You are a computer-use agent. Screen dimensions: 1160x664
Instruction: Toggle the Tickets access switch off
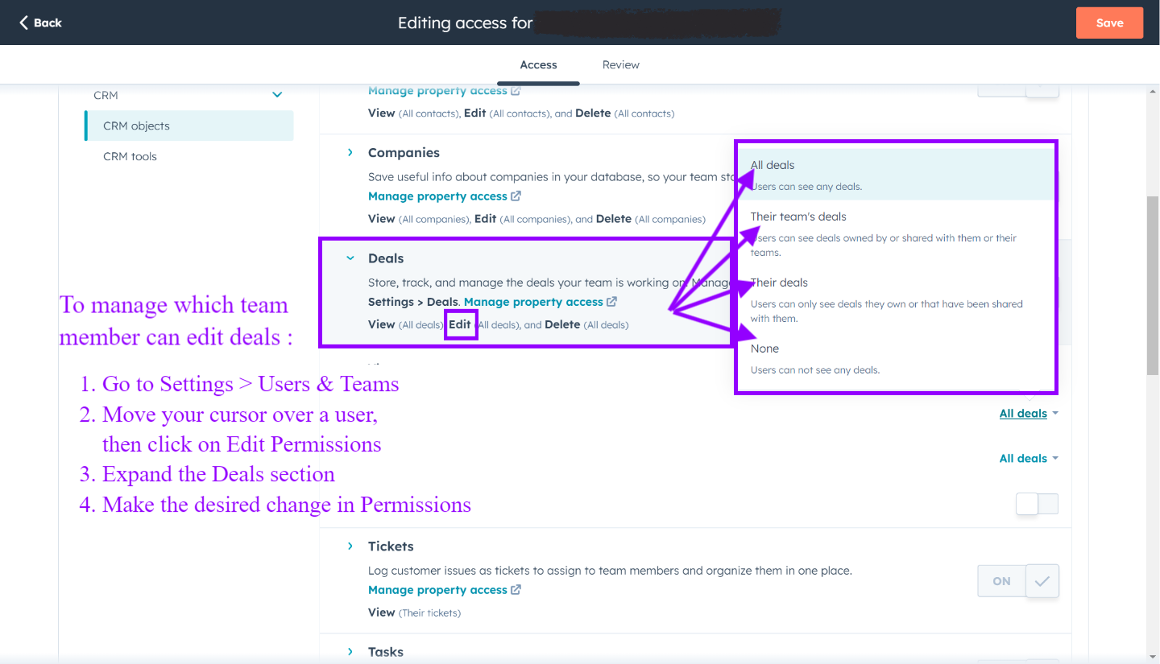[1001, 580]
